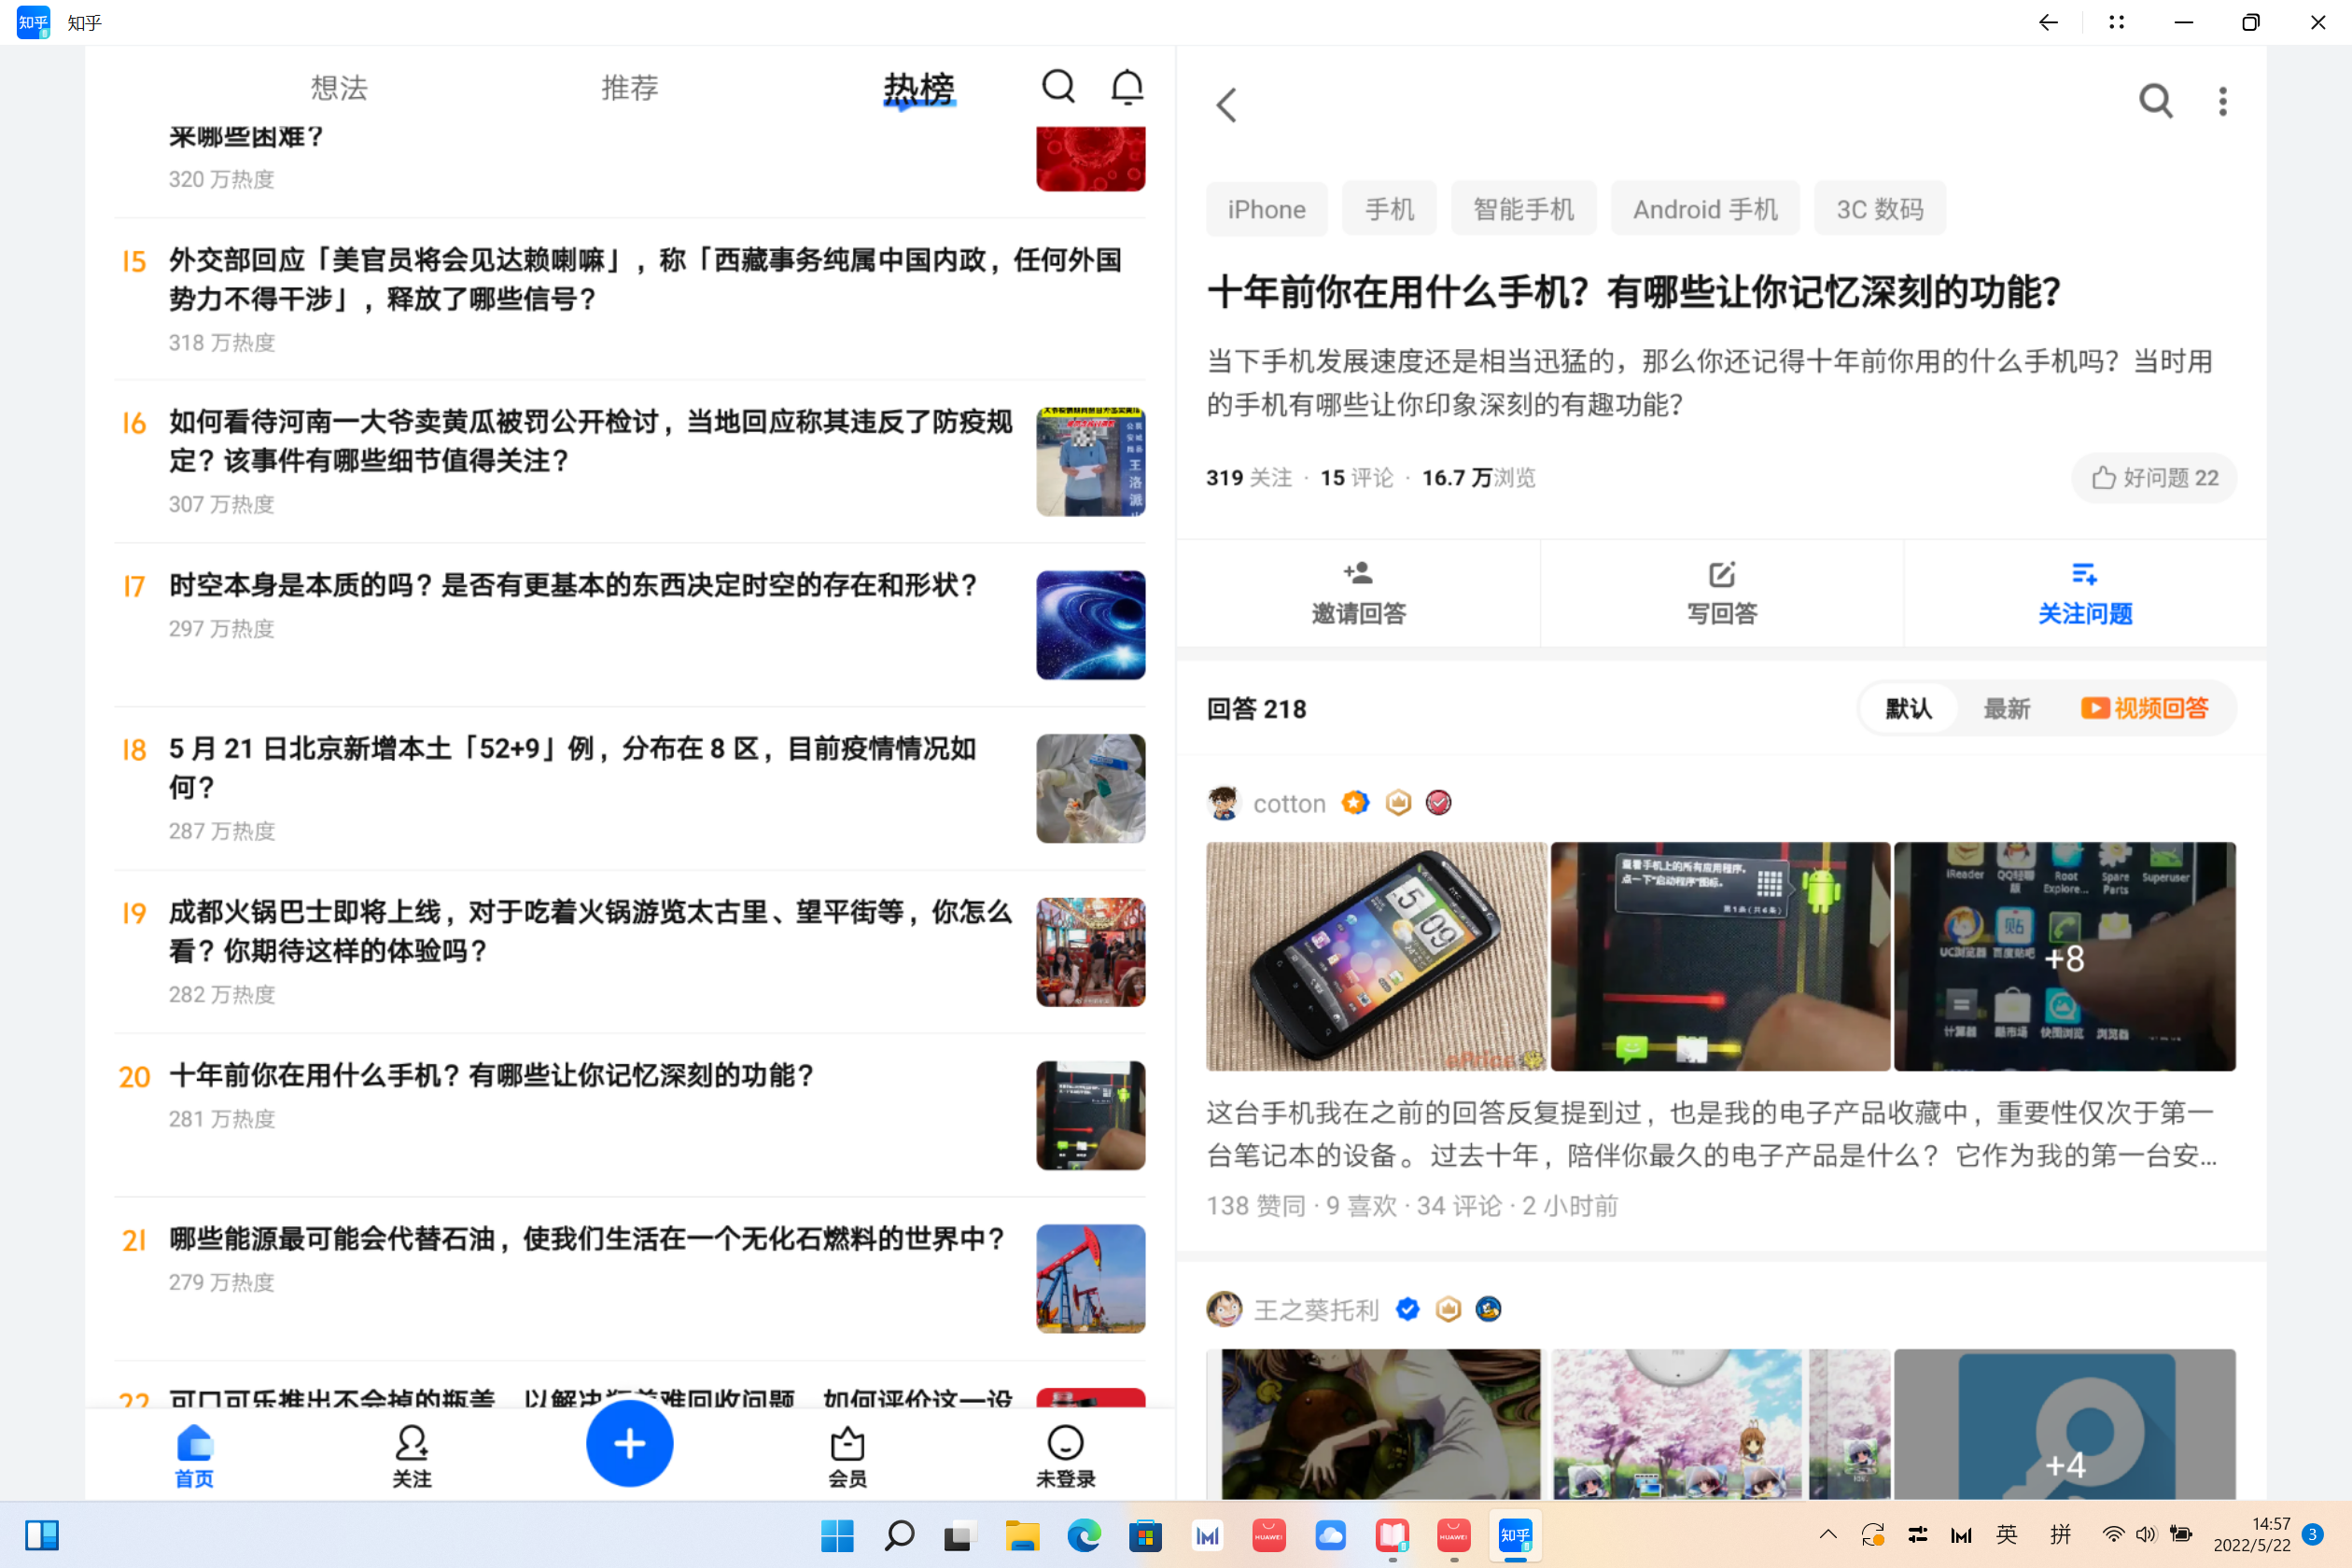Open 关注 in the bottom navigation
The width and height of the screenshot is (2352, 1568).
point(411,1456)
